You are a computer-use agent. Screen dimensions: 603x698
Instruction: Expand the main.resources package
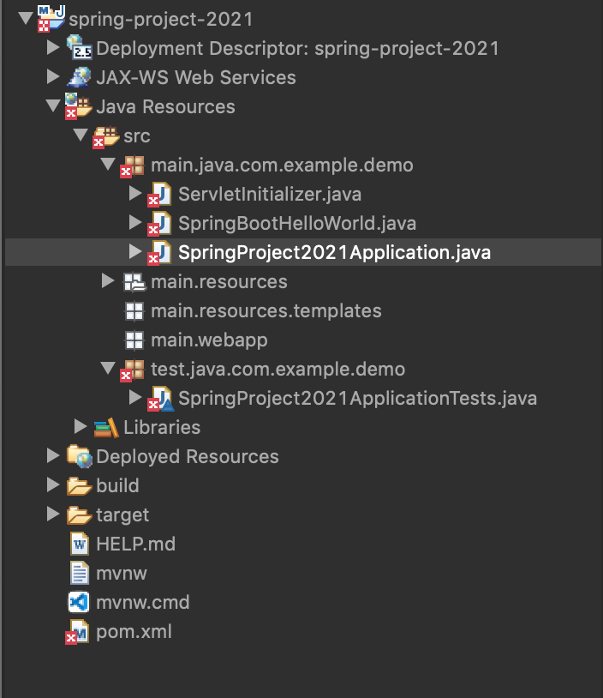(108, 280)
